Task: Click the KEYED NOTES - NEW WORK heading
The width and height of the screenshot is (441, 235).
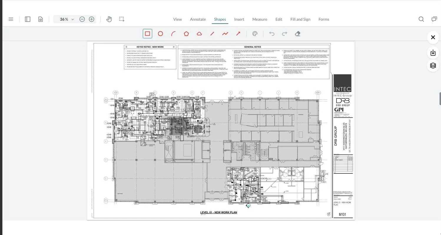Action: pyautogui.click(x=150, y=47)
